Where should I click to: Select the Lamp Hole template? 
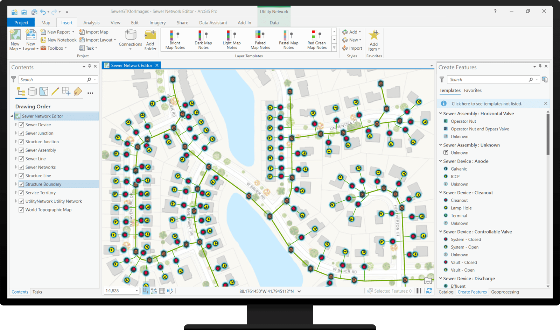(461, 208)
